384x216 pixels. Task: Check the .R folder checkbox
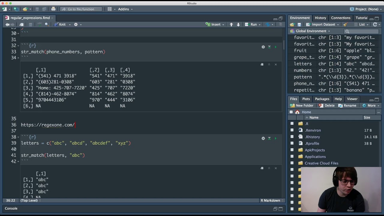tap(292, 124)
